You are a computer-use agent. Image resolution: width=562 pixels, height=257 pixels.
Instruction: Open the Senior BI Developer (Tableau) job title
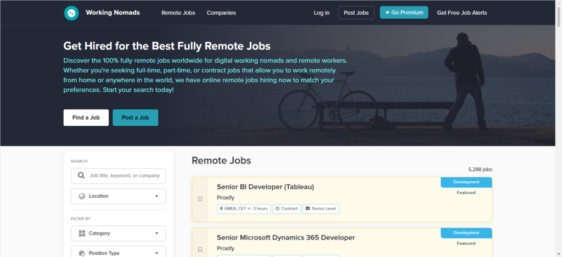coord(265,187)
